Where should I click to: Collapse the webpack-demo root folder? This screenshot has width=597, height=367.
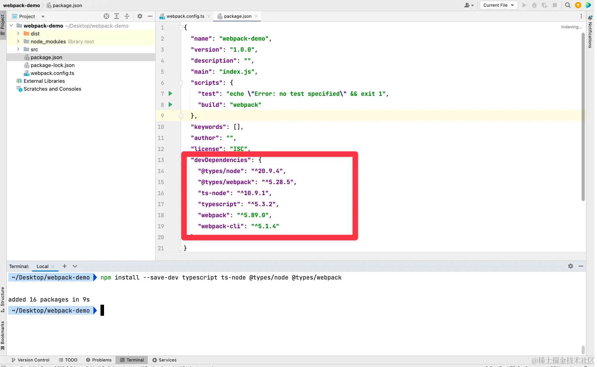pyautogui.click(x=11, y=26)
